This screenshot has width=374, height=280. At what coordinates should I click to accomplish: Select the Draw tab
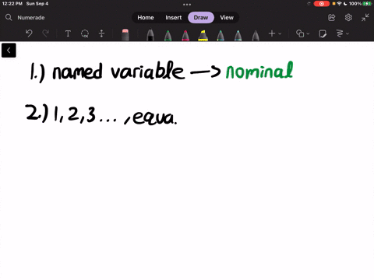click(201, 17)
